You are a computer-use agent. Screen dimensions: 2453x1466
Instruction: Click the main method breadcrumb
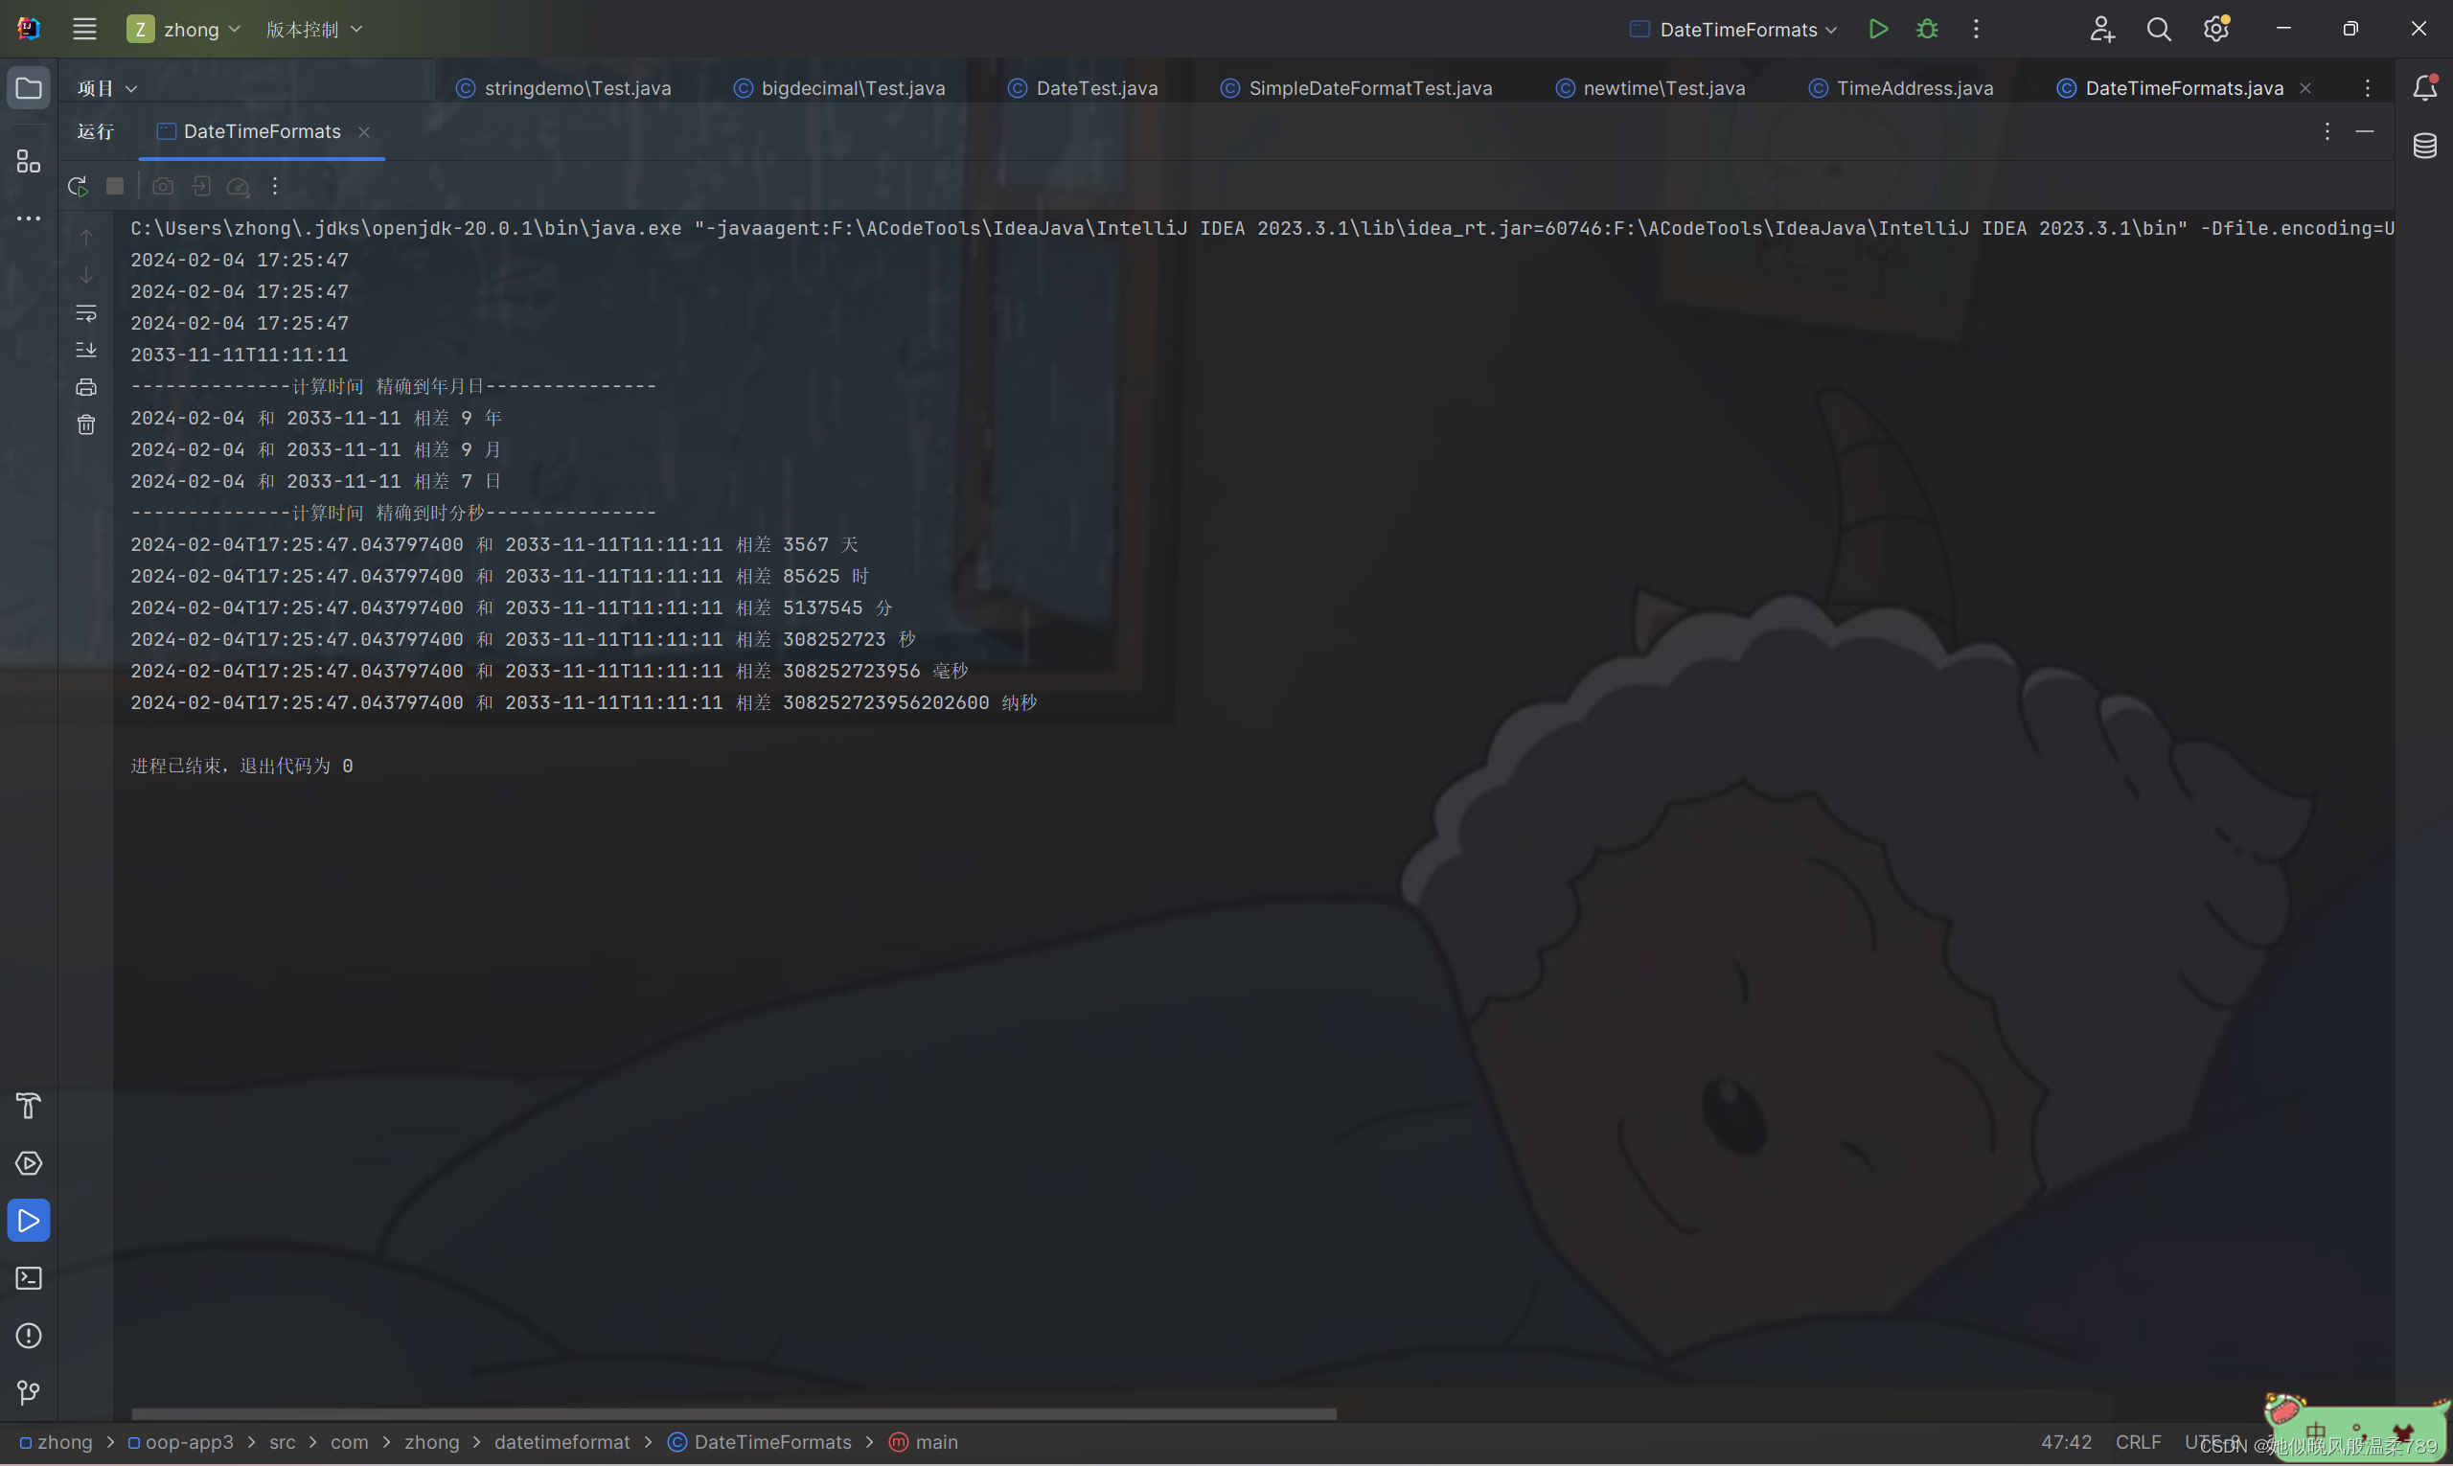(x=924, y=1442)
